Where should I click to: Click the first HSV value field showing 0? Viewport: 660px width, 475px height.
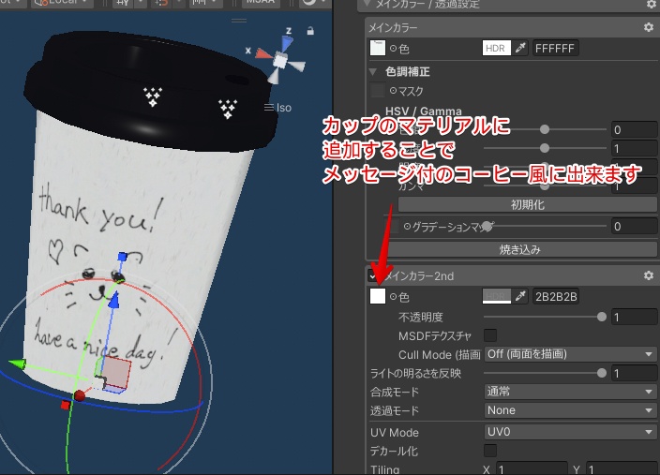click(x=634, y=129)
